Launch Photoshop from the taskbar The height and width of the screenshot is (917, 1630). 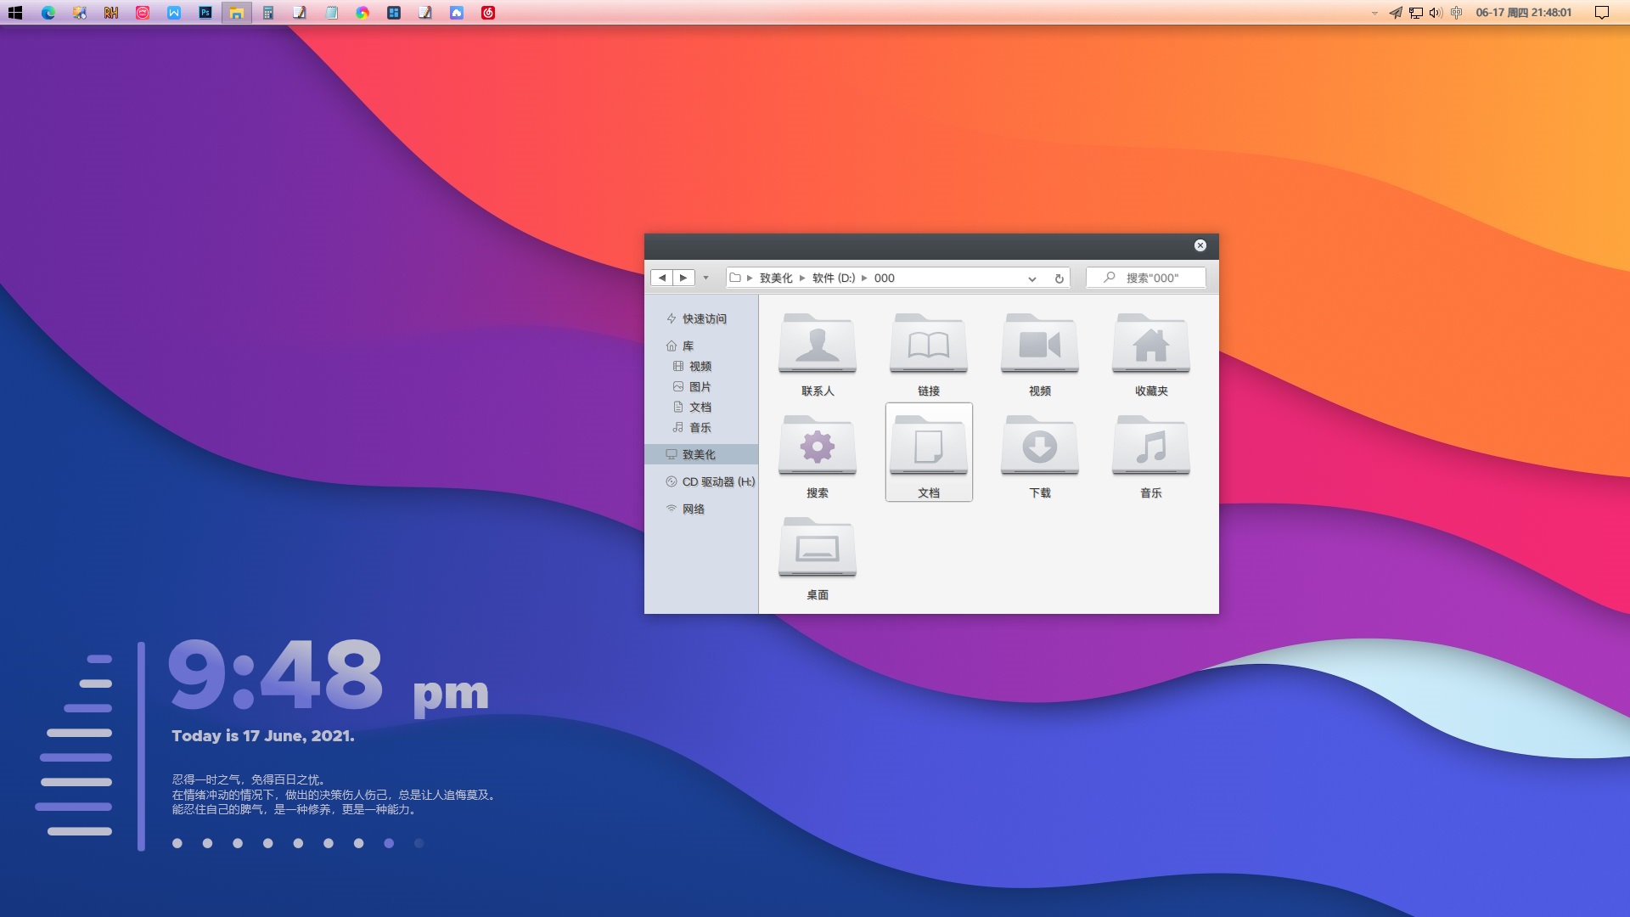point(205,13)
